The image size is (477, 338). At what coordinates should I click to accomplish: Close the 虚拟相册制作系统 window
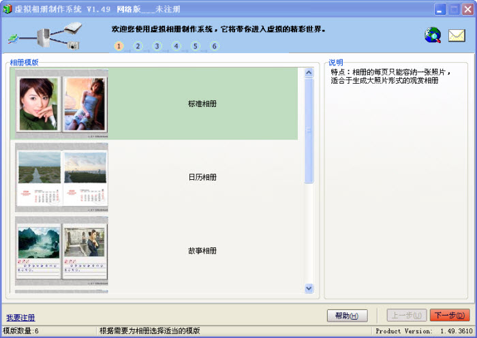(468, 10)
